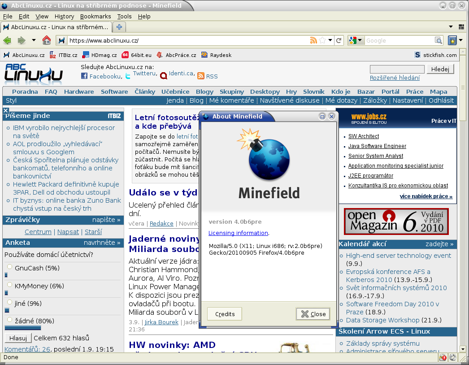This screenshot has width=469, height=365.
Task: Click the magnifier icon in the Google search box
Action: [x=438, y=40]
